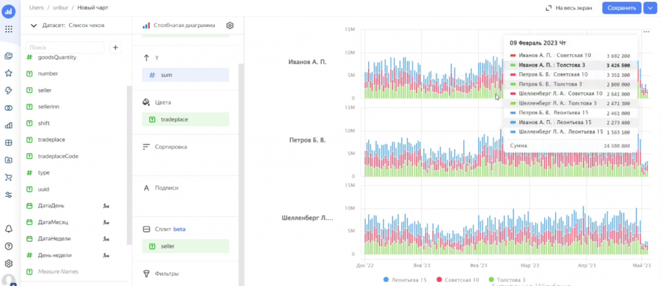Open the services grid menu
Image resolution: width=661 pixels, height=286 pixels.
click(x=8, y=29)
